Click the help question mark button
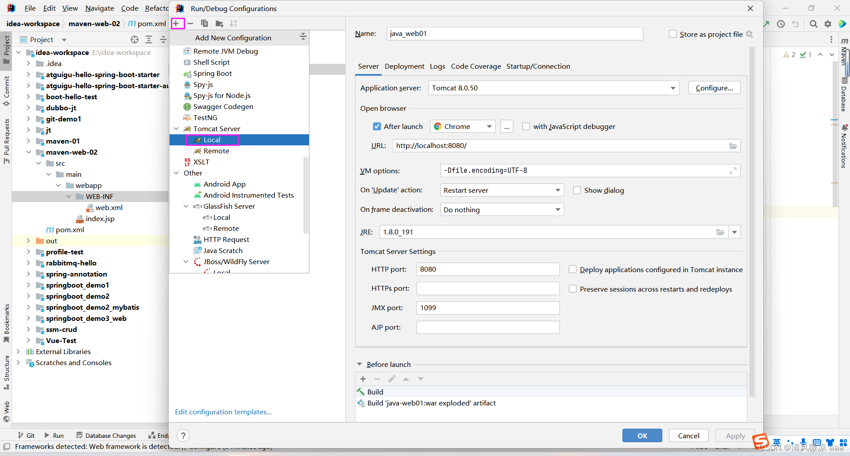Viewport: 850px width, 456px height. pyautogui.click(x=183, y=436)
